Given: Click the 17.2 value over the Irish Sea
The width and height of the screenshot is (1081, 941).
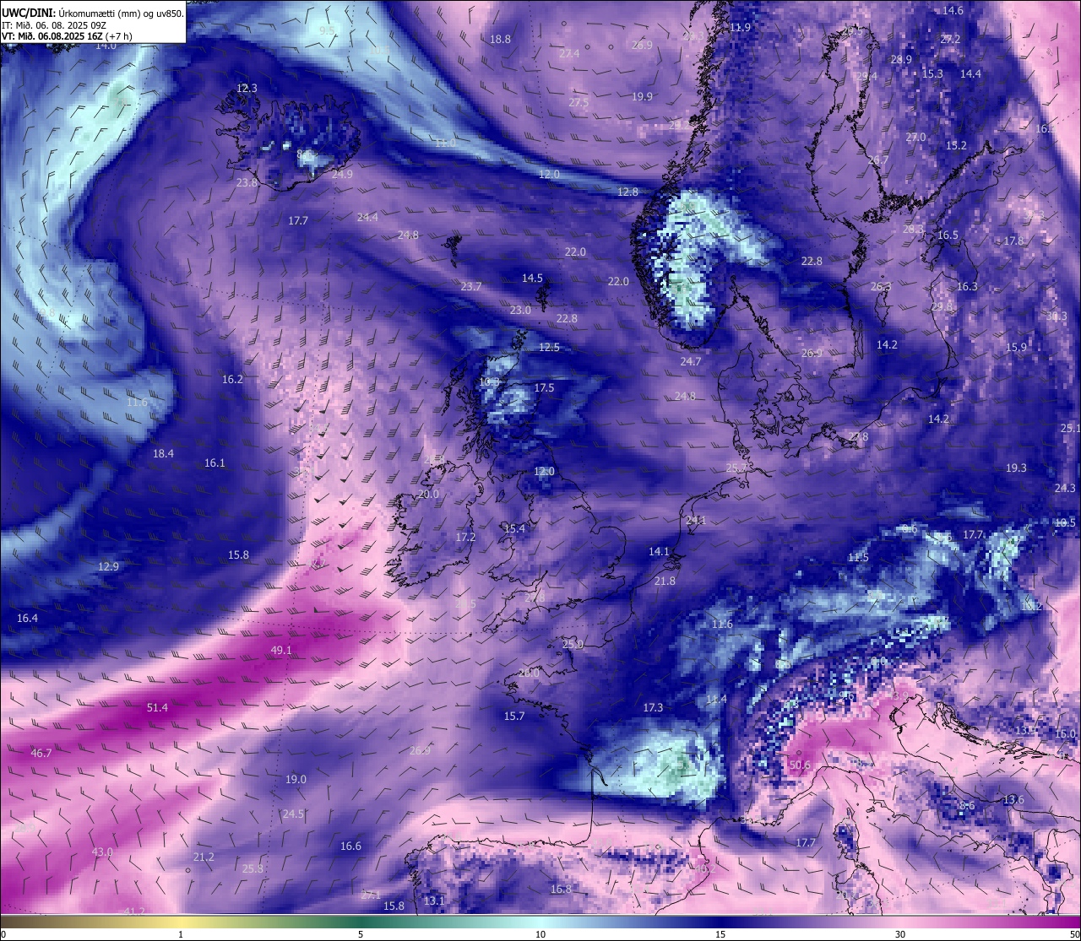Looking at the screenshot, I should [x=465, y=537].
